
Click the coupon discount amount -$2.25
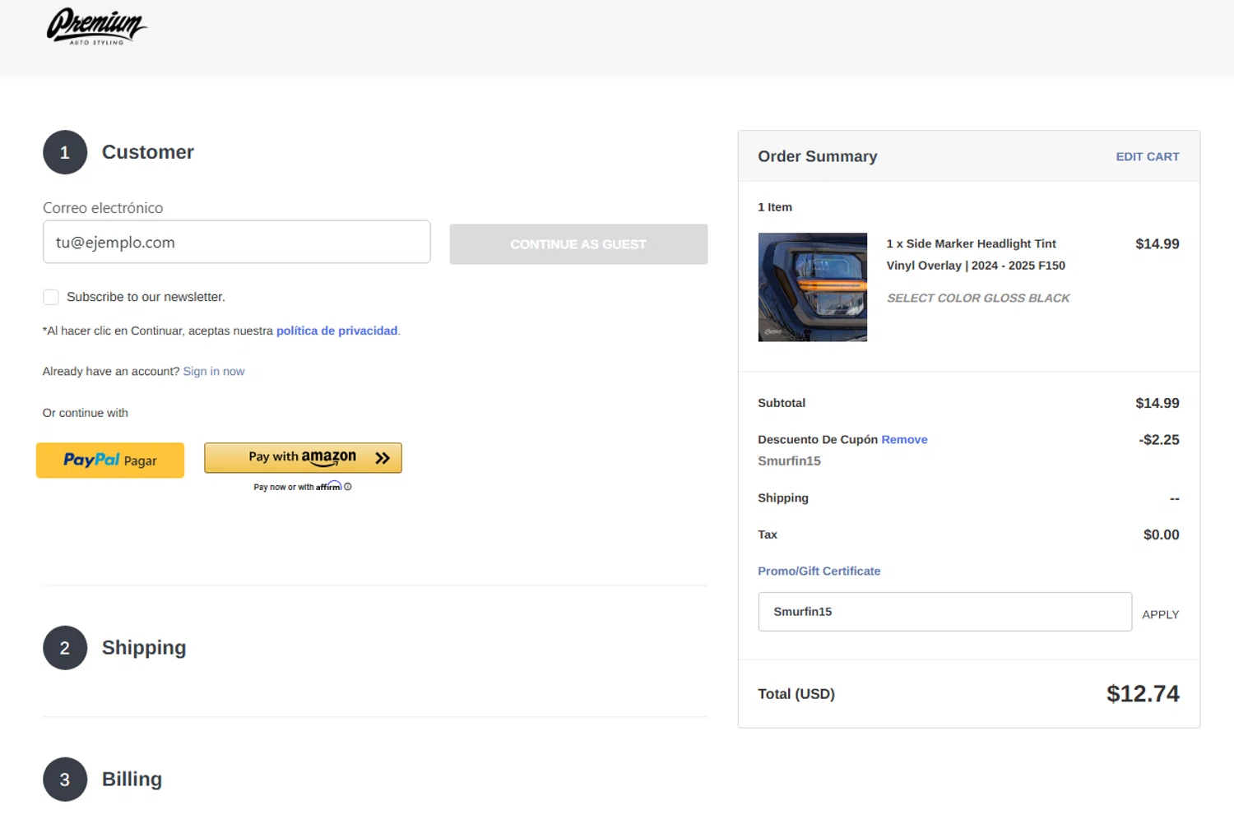pos(1159,440)
